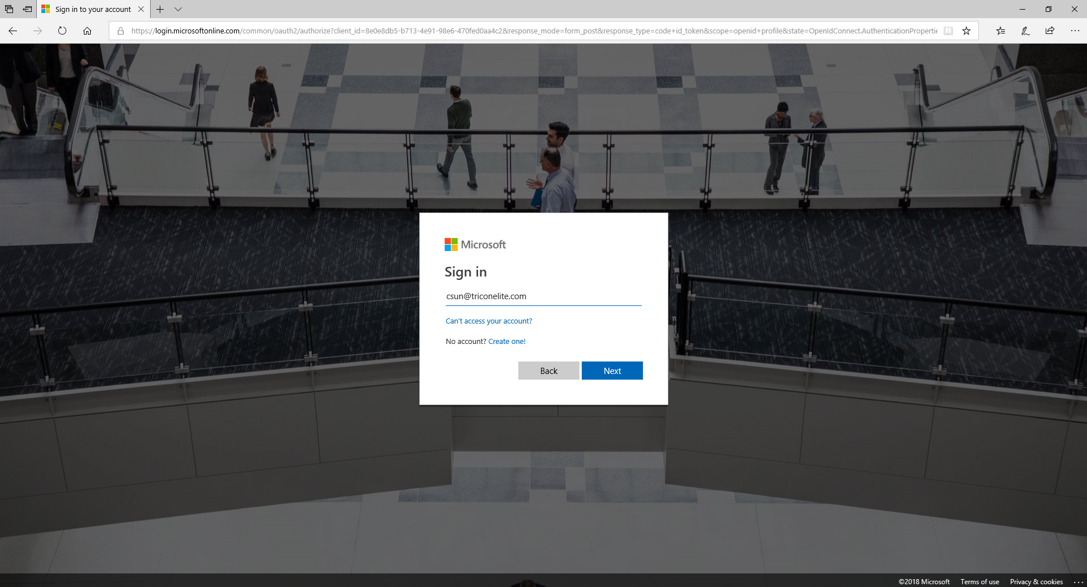Click the address bar URL
The width and height of the screenshot is (1087, 587).
tap(534, 31)
